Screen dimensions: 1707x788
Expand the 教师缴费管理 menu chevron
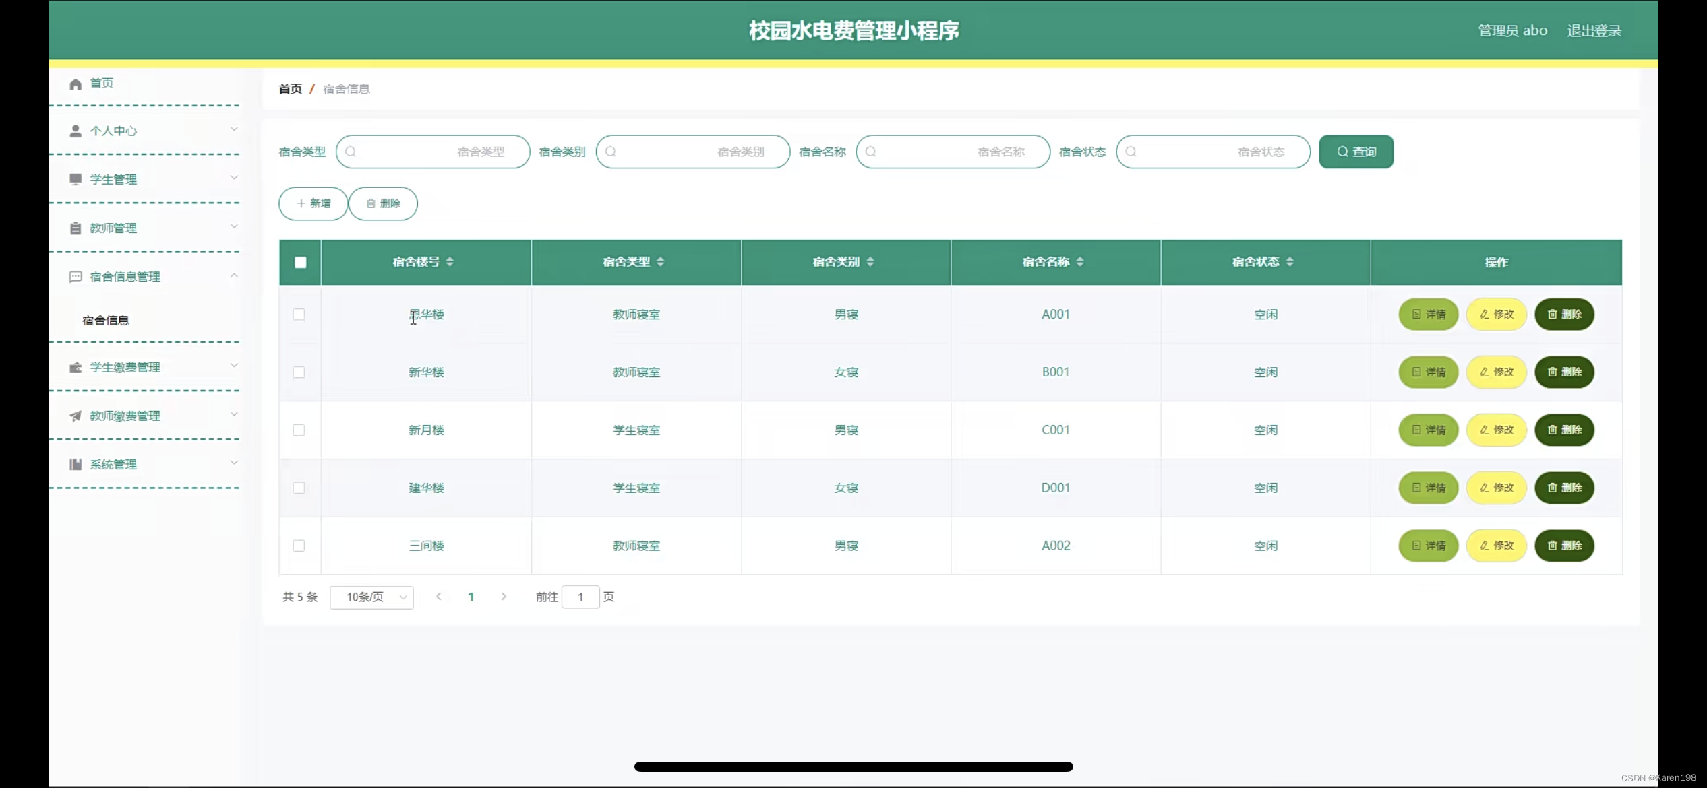234,414
